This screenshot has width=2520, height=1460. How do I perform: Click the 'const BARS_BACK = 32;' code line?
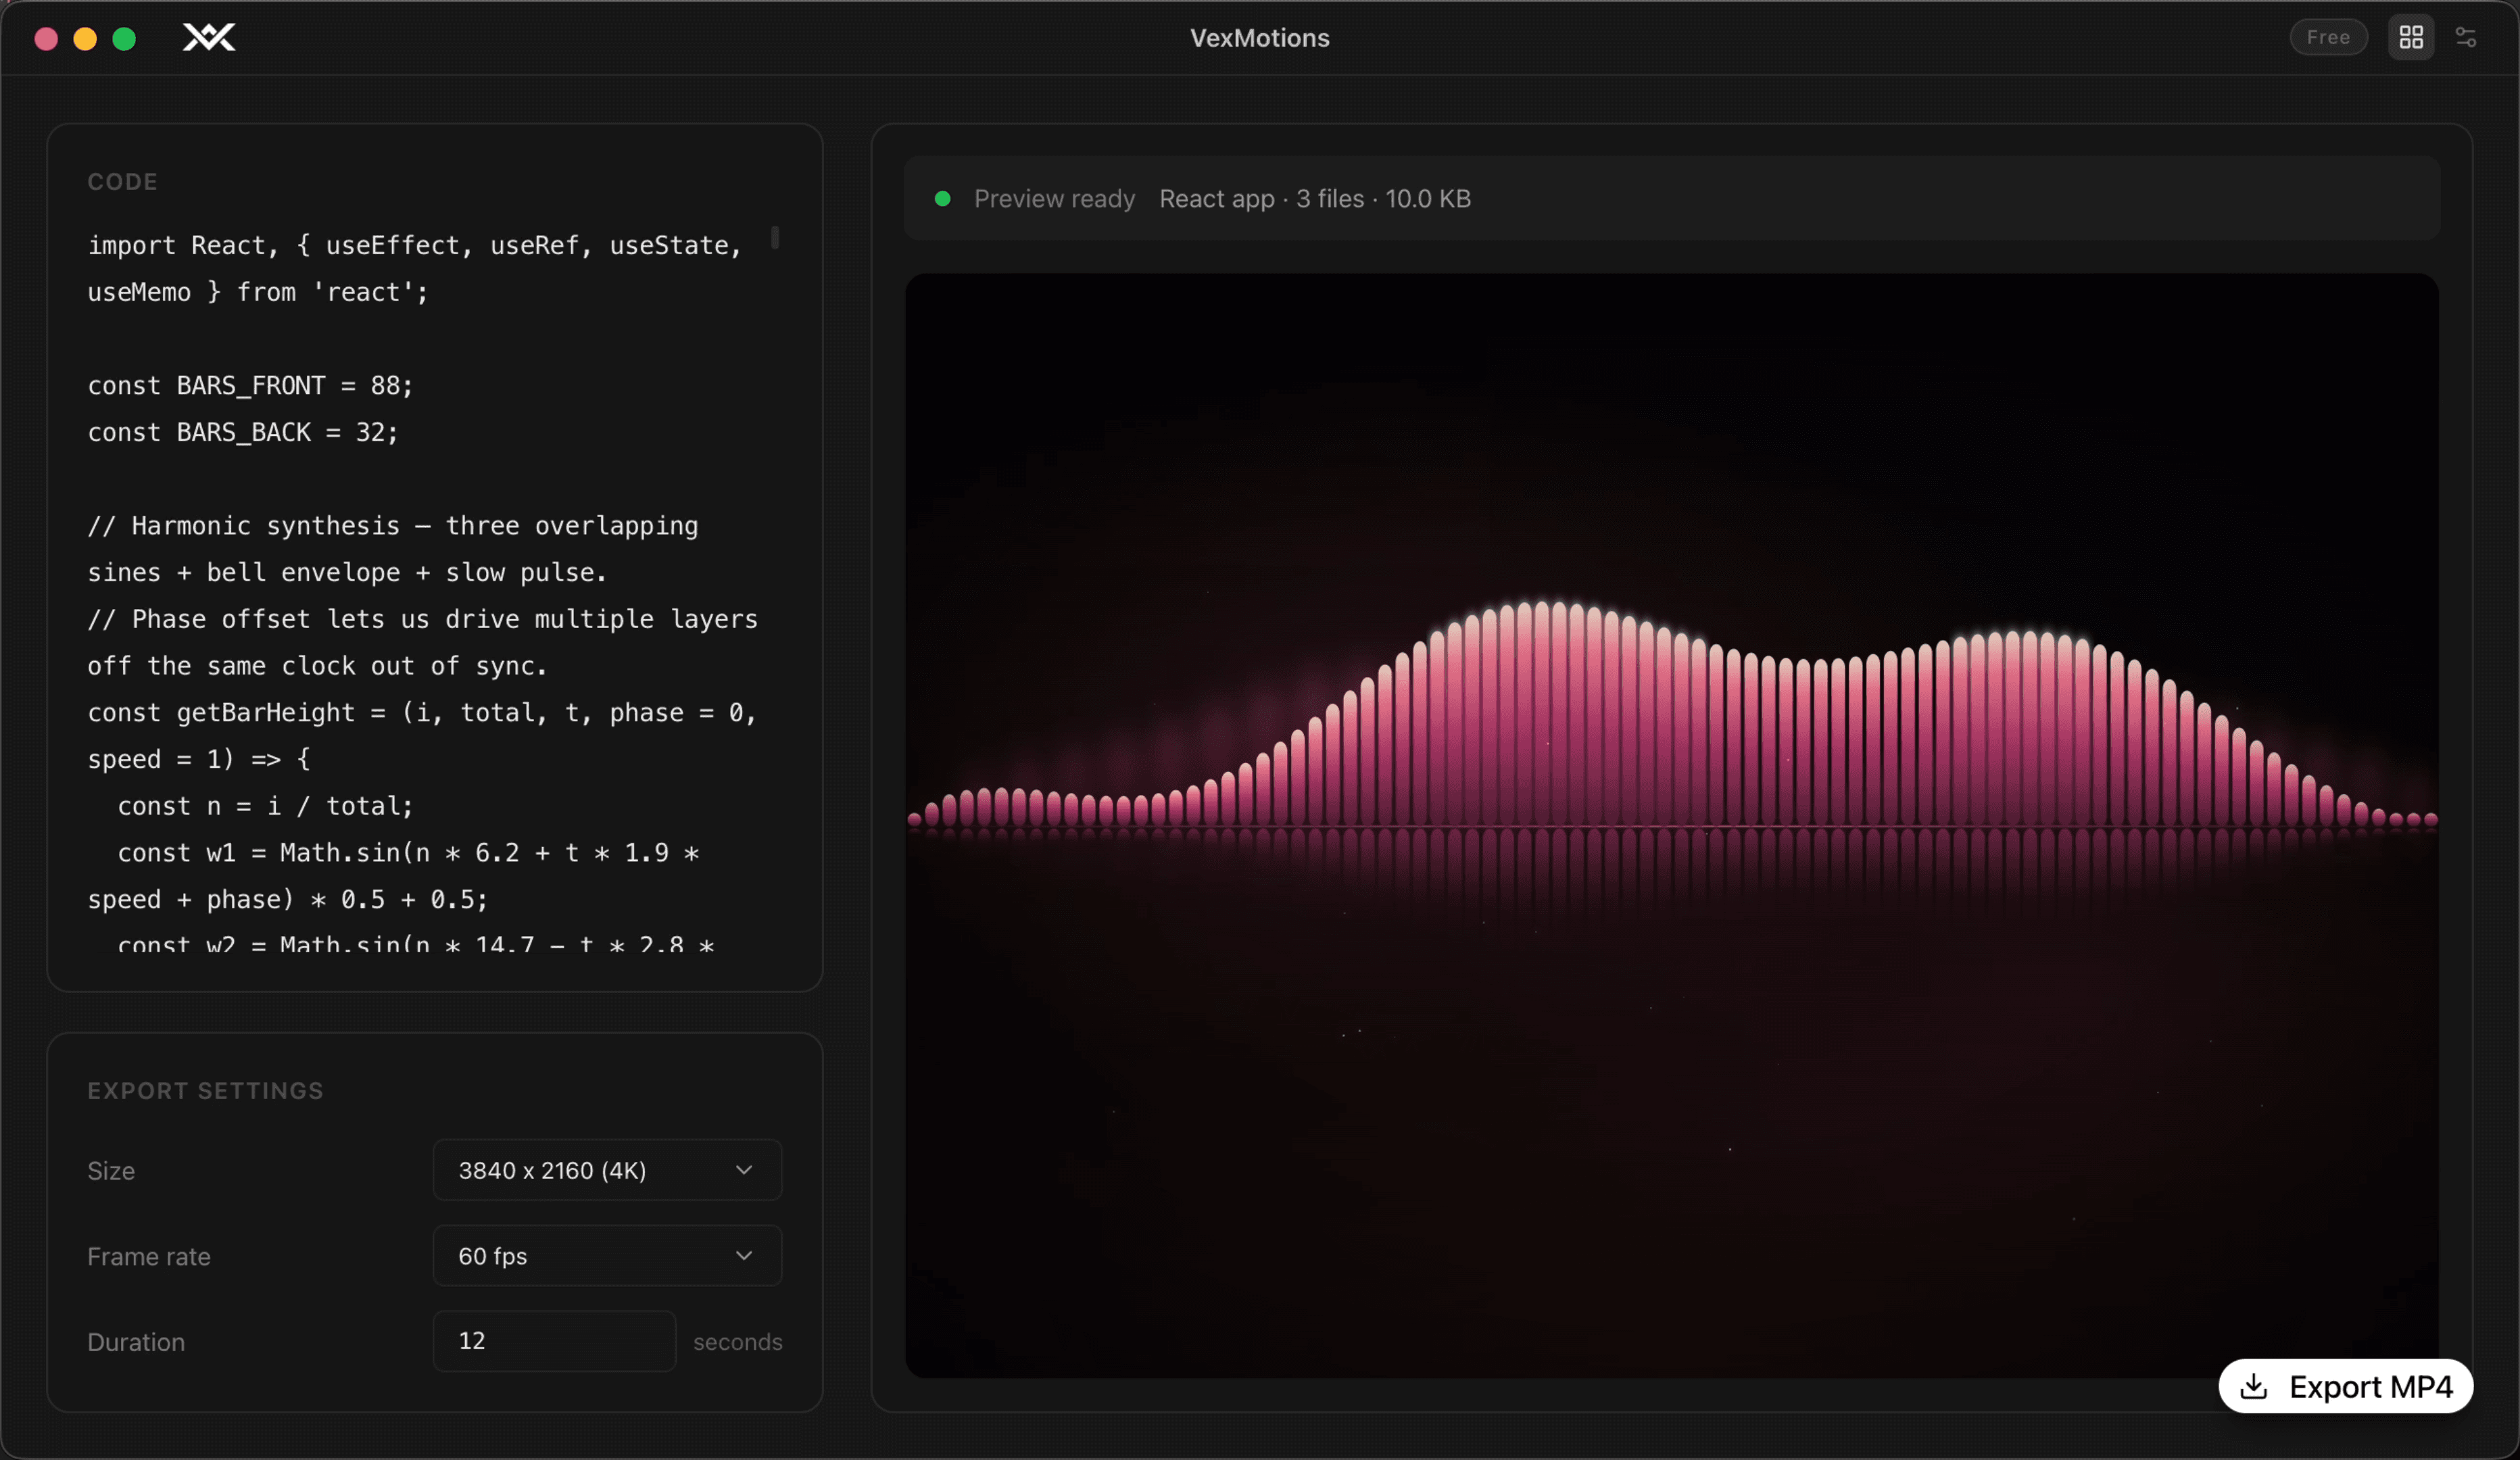click(x=243, y=433)
